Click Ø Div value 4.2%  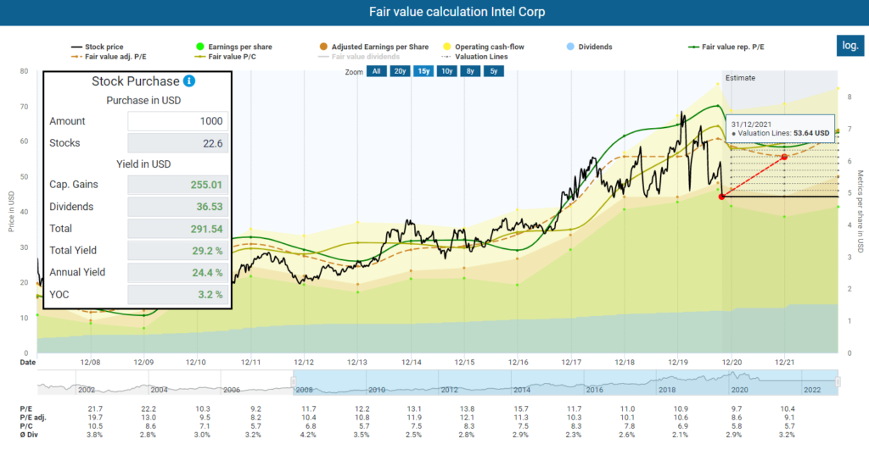tap(308, 435)
